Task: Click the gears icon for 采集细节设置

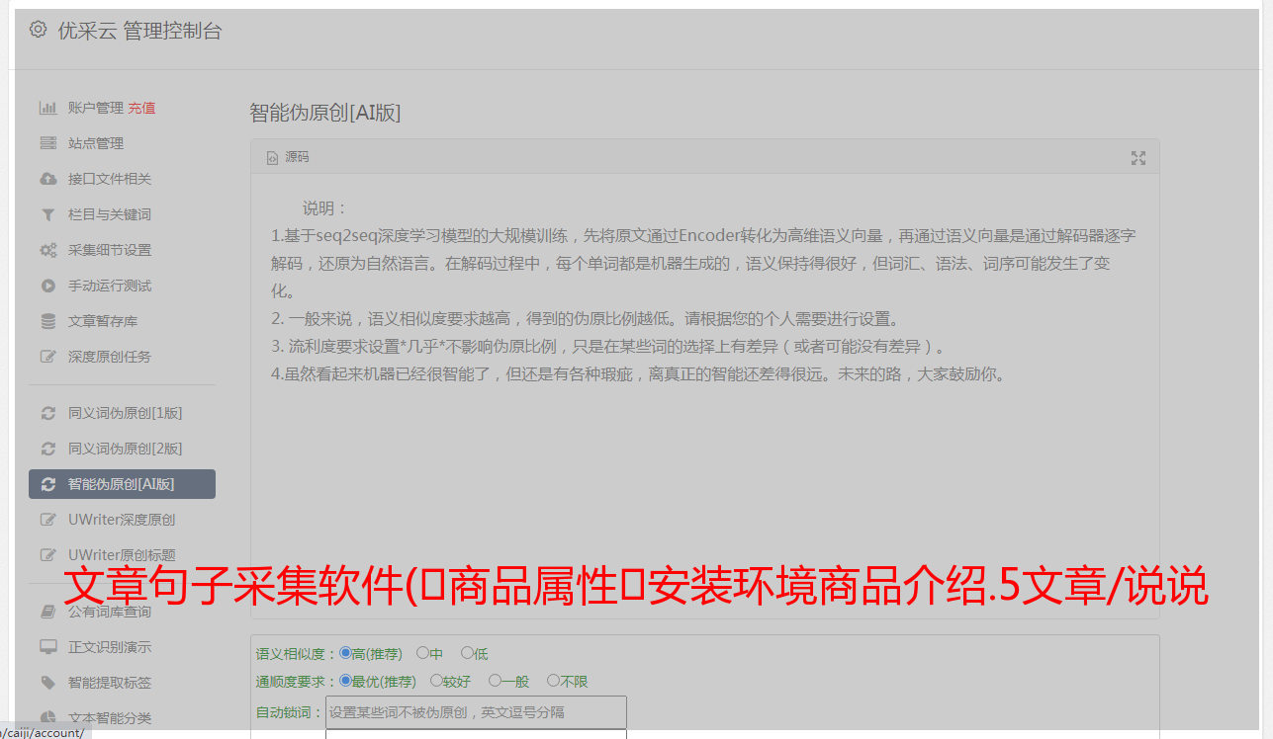Action: (47, 250)
